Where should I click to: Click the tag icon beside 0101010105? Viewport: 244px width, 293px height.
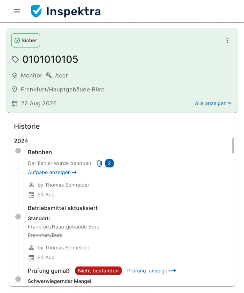15,59
